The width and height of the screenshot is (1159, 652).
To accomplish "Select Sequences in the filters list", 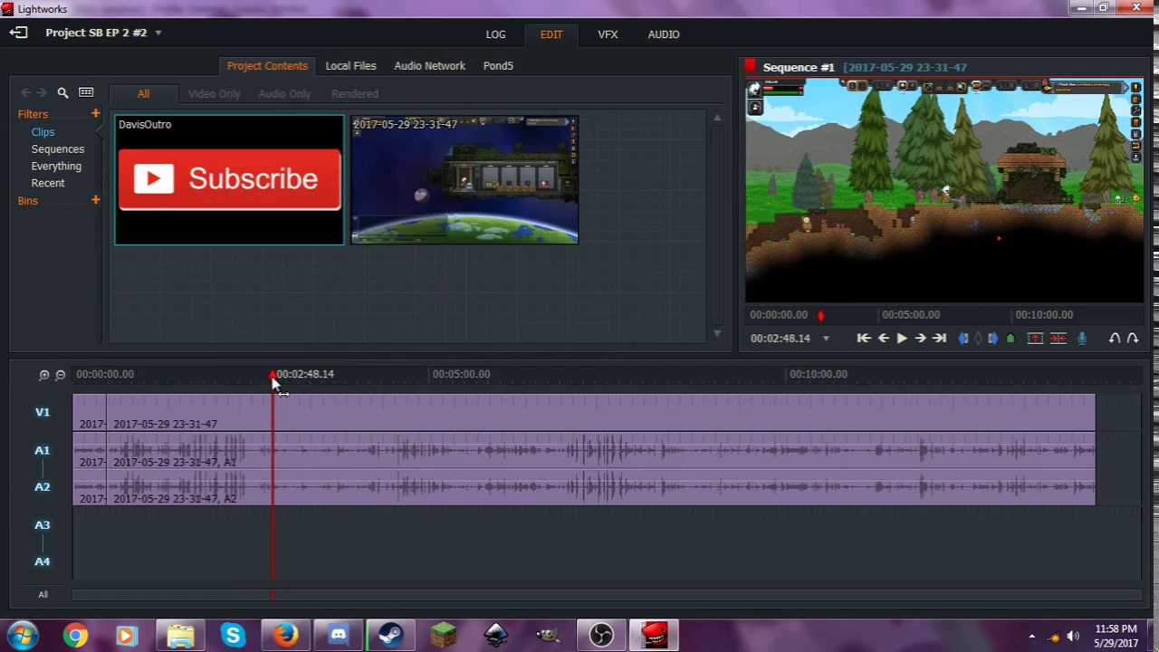I will pyautogui.click(x=58, y=149).
